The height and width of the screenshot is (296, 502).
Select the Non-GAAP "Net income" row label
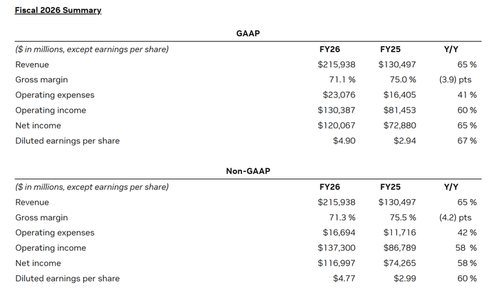pyautogui.click(x=38, y=263)
